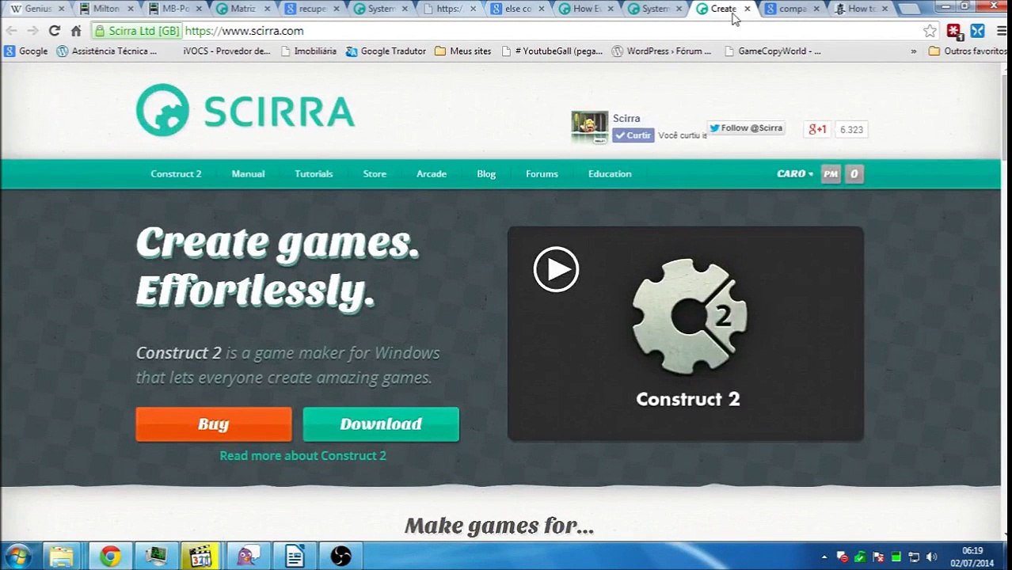This screenshot has width=1012, height=570.
Task: Play the Construct 2 intro video
Action: tap(556, 270)
